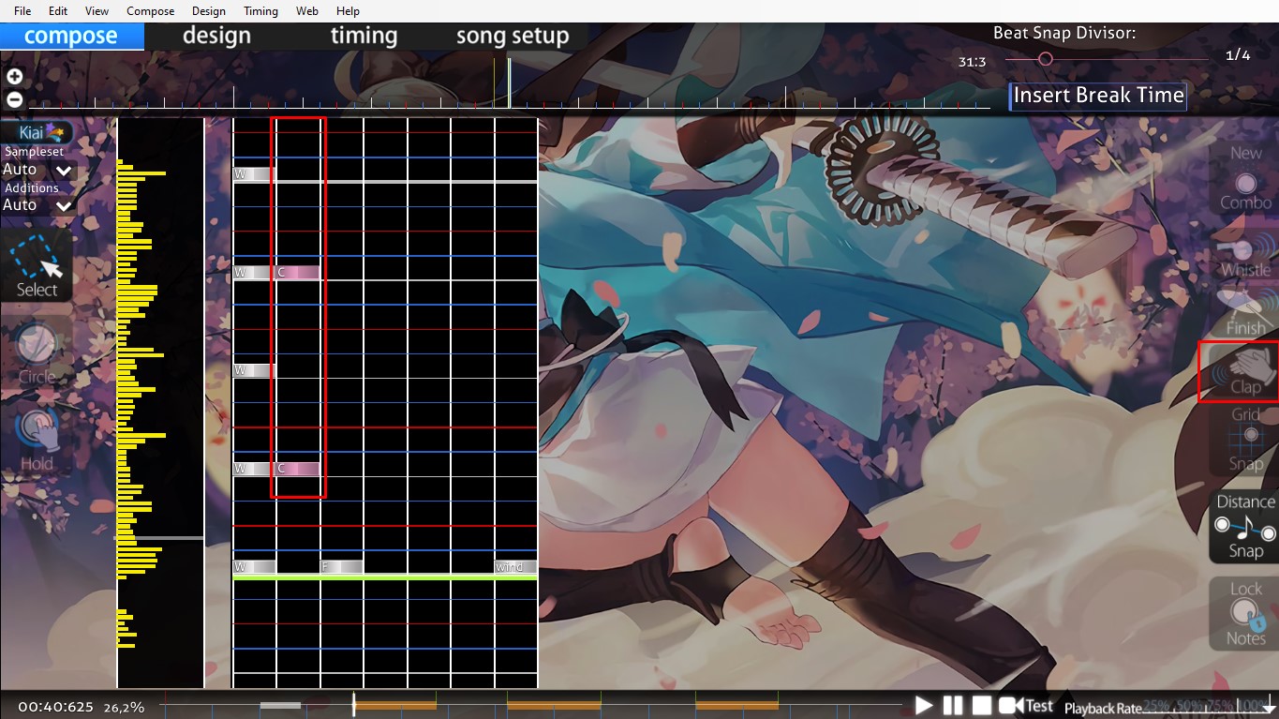Pause playback with the pause button
Viewport: 1279px width, 719px height.
(x=953, y=705)
